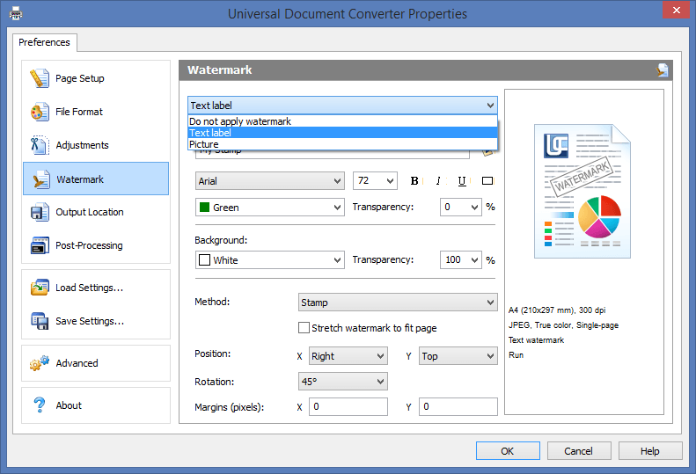Enable Stretch watermark to fit page
The width and height of the screenshot is (696, 474).
tap(304, 328)
